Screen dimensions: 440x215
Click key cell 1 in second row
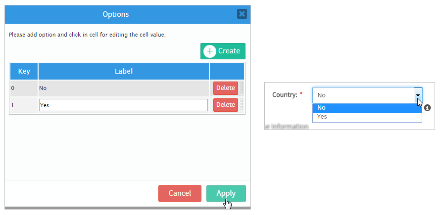24,105
